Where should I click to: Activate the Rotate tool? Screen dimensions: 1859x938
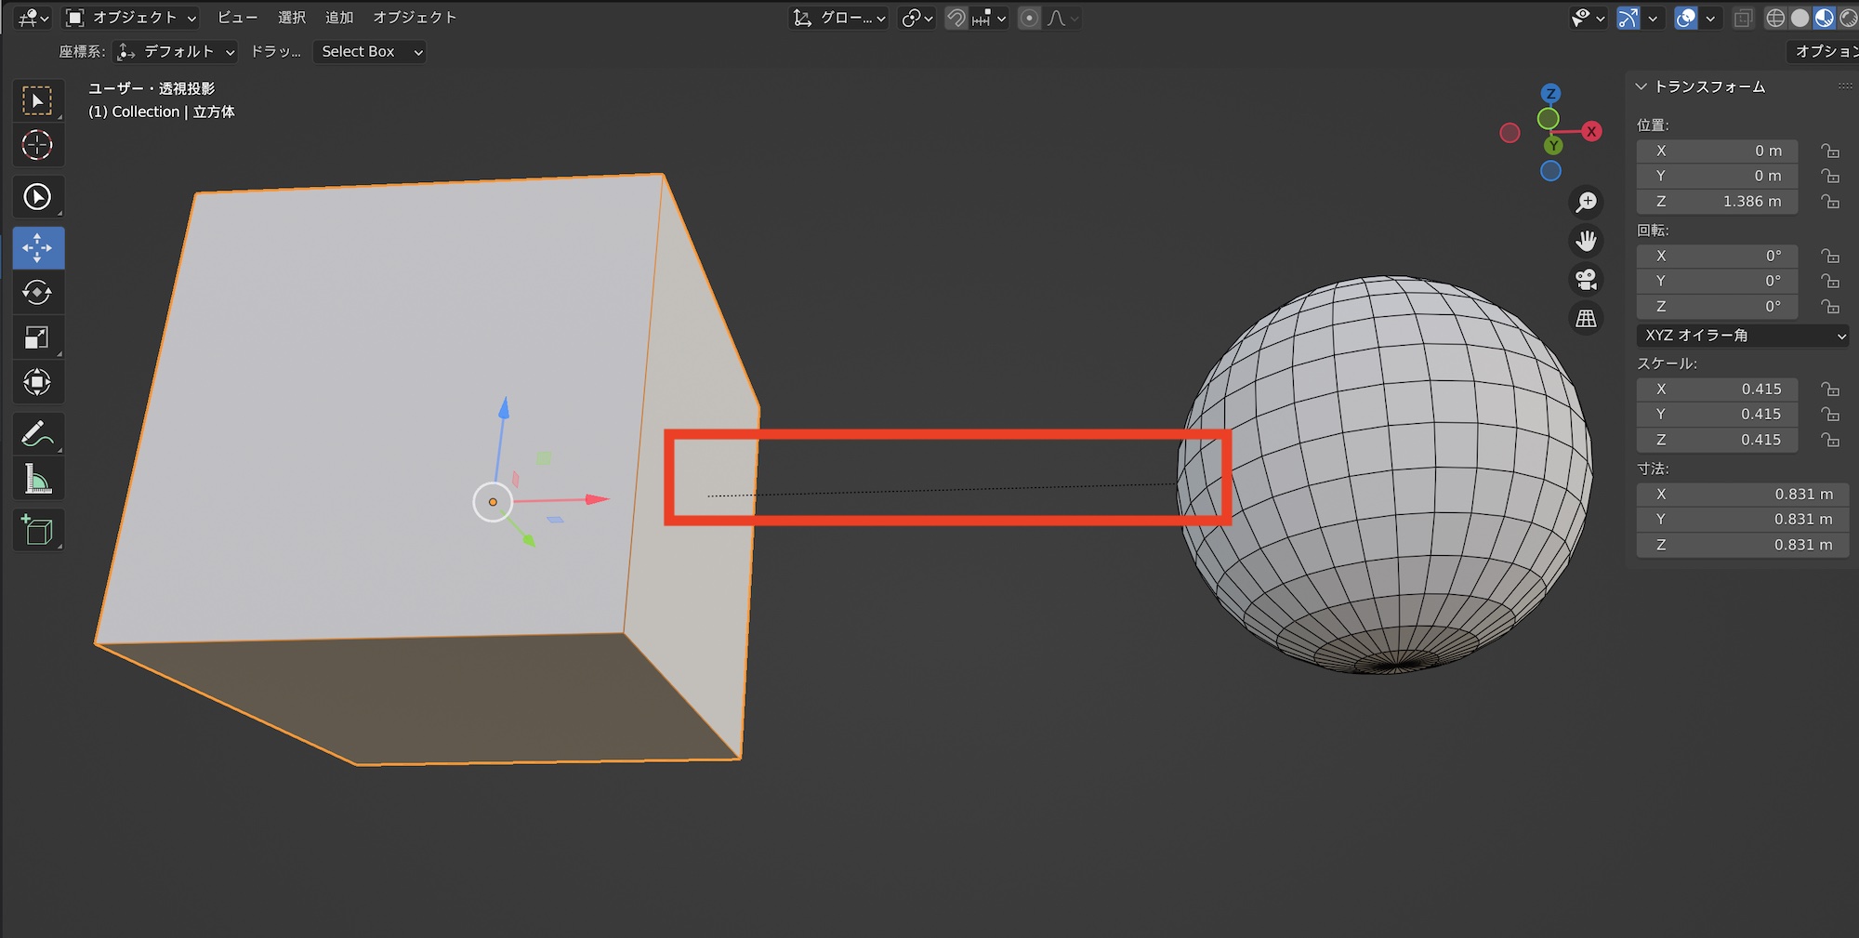click(37, 293)
